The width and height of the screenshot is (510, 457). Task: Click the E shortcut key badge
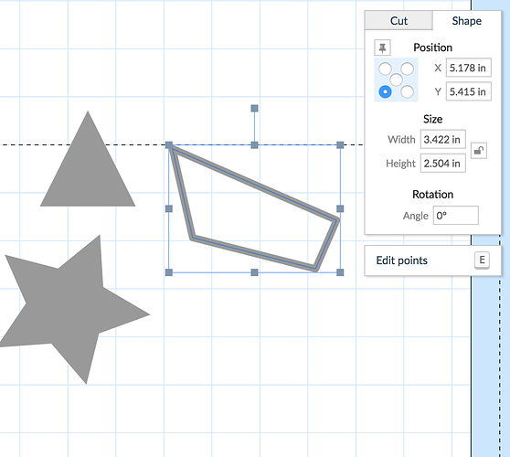pyautogui.click(x=482, y=260)
